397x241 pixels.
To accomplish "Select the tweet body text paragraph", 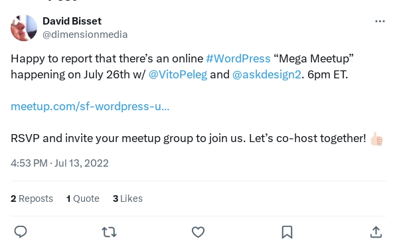I will (x=197, y=98).
